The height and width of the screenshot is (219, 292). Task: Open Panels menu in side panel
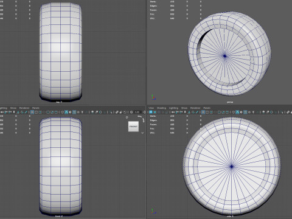click(x=207, y=108)
